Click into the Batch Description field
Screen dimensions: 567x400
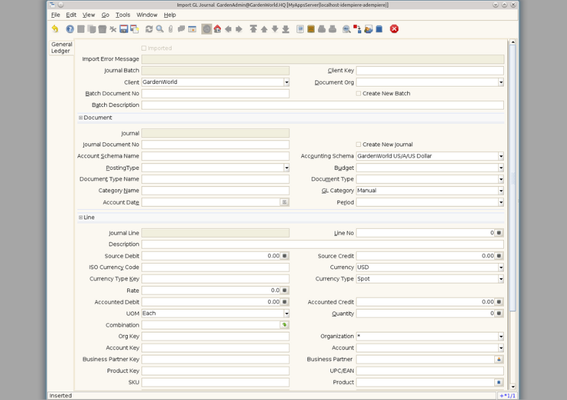[323, 105]
